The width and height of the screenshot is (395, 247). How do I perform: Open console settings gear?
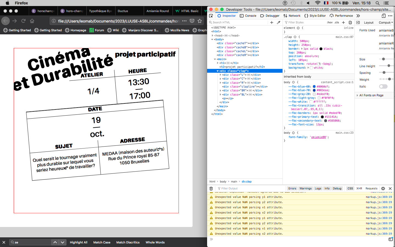[383, 189]
